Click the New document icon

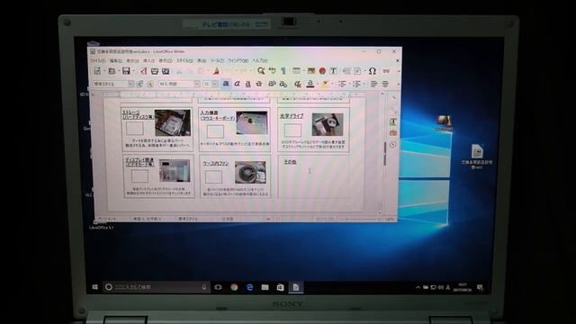pyautogui.click(x=97, y=71)
